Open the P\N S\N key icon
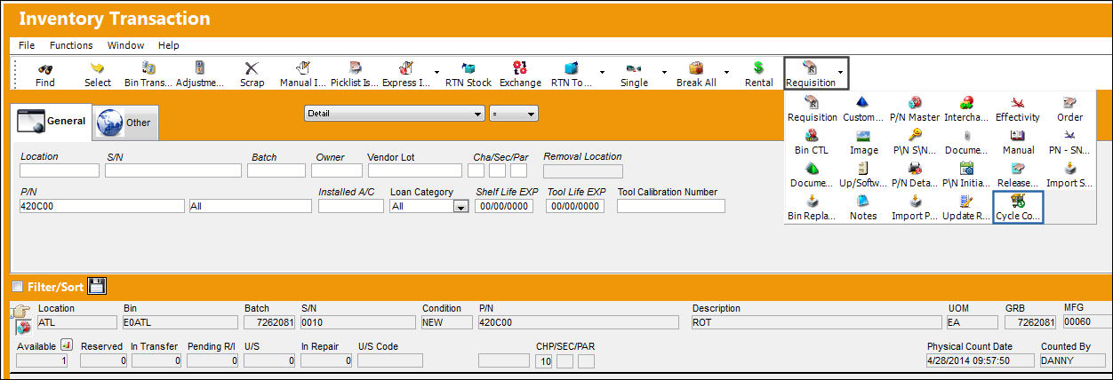 click(x=915, y=136)
